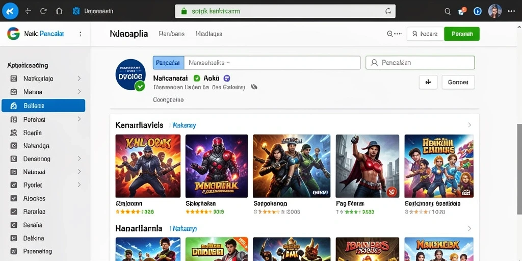Click the red badge on Pag Goniai thumbnail
The height and width of the screenshot is (261, 522).
point(392,192)
